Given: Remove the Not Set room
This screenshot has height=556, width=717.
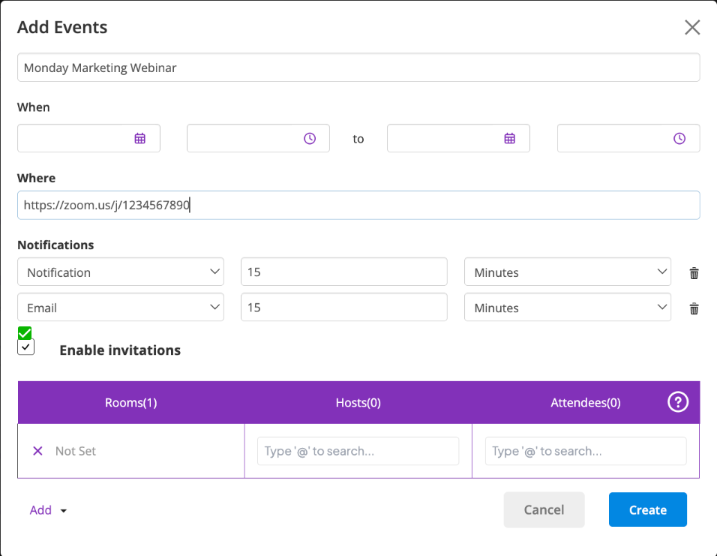Looking at the screenshot, I should tap(38, 451).
